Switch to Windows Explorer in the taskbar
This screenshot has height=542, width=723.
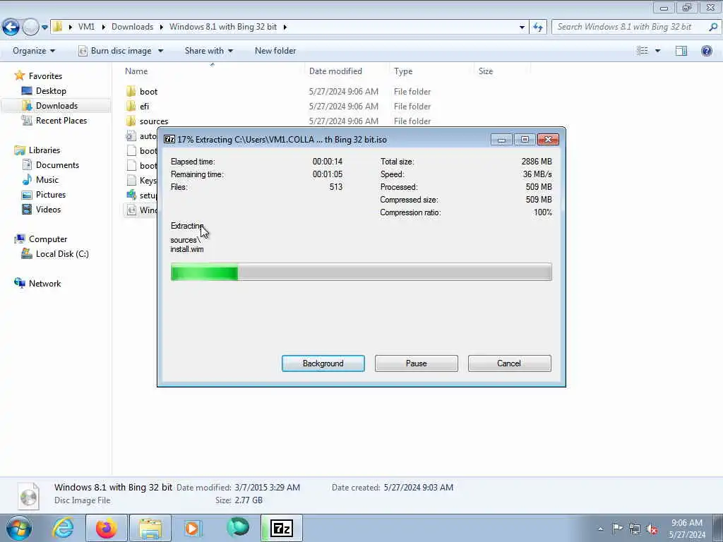coord(150,528)
